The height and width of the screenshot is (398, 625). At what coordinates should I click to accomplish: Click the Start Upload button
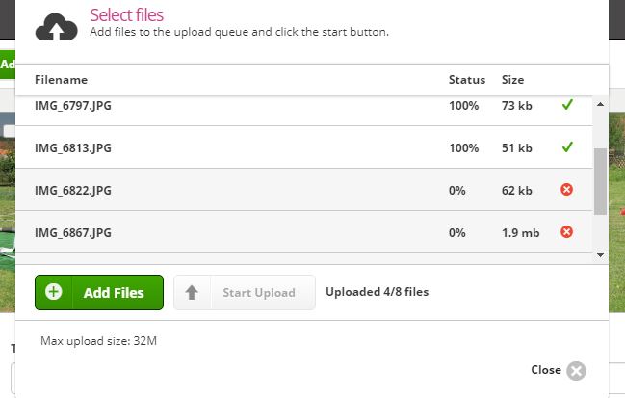[x=245, y=292]
